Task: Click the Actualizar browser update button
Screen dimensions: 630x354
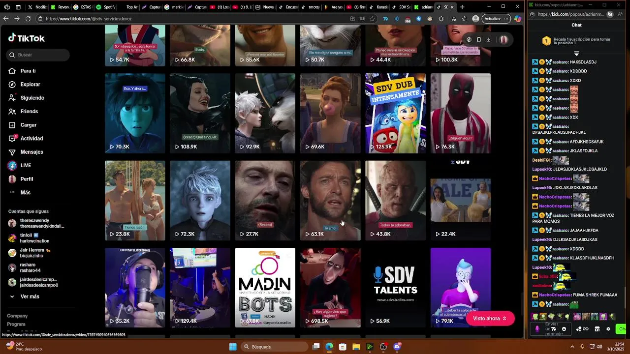Action: point(497,19)
